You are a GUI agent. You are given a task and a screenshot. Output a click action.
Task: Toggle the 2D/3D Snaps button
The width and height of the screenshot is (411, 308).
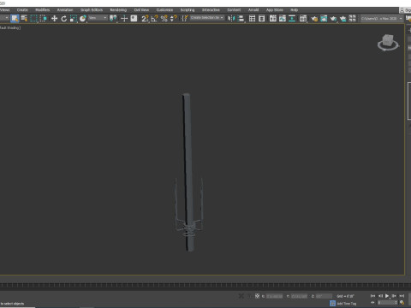145,19
